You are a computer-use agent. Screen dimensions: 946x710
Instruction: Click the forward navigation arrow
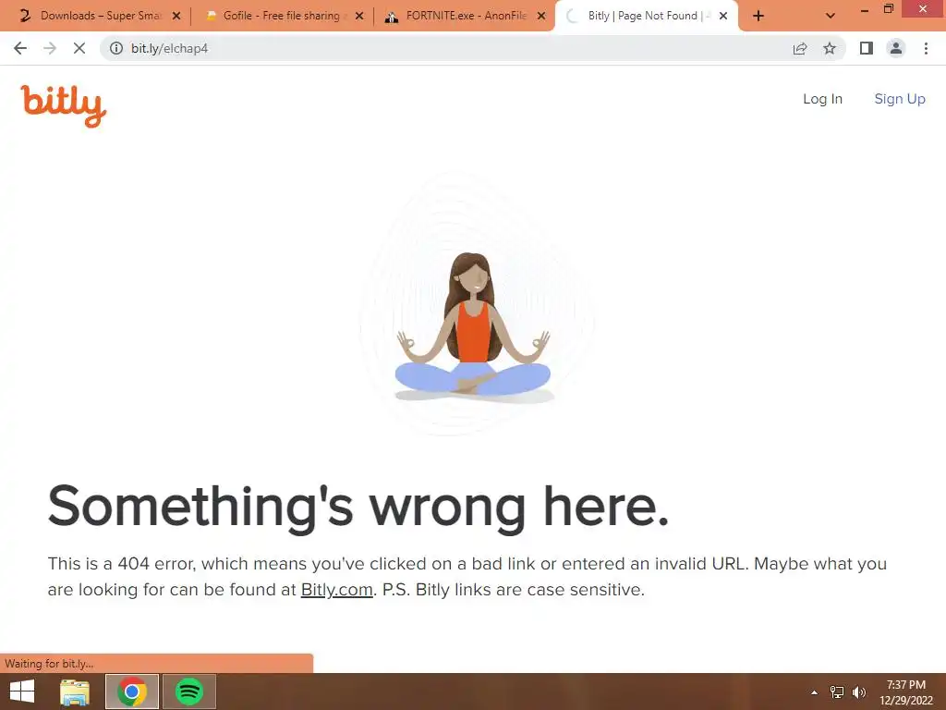coord(50,48)
